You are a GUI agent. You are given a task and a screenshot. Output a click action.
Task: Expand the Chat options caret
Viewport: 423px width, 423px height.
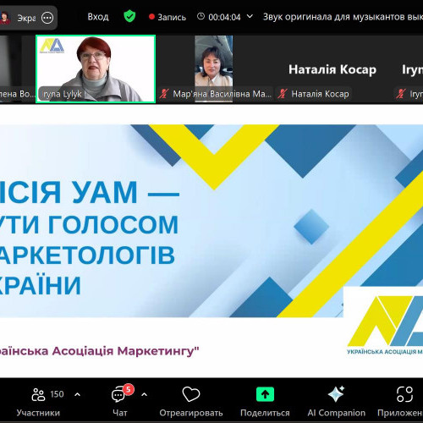144,394
